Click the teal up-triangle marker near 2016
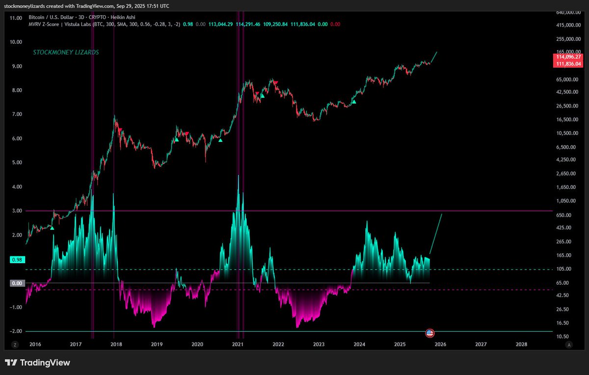The image size is (589, 375). pyautogui.click(x=52, y=228)
